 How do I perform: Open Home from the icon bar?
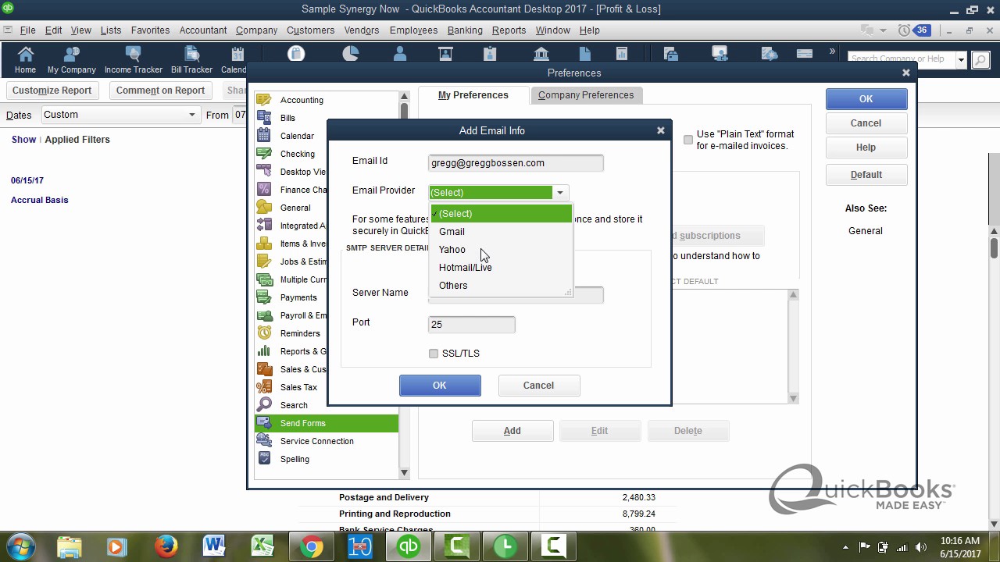tap(25, 60)
